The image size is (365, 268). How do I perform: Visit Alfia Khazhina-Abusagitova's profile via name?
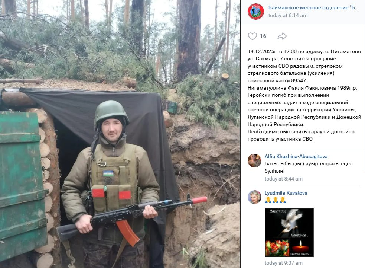click(x=296, y=156)
